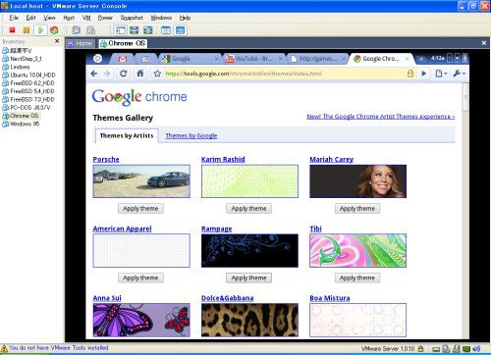Click the Reset virtual machine icon

[54, 30]
